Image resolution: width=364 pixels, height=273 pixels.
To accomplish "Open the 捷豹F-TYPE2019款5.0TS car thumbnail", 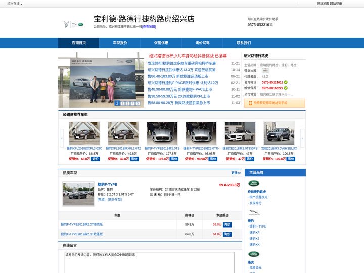I will point(162,133).
